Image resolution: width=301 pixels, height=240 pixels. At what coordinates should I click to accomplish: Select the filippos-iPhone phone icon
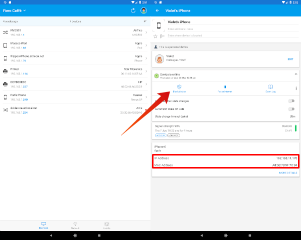[x=6, y=58]
